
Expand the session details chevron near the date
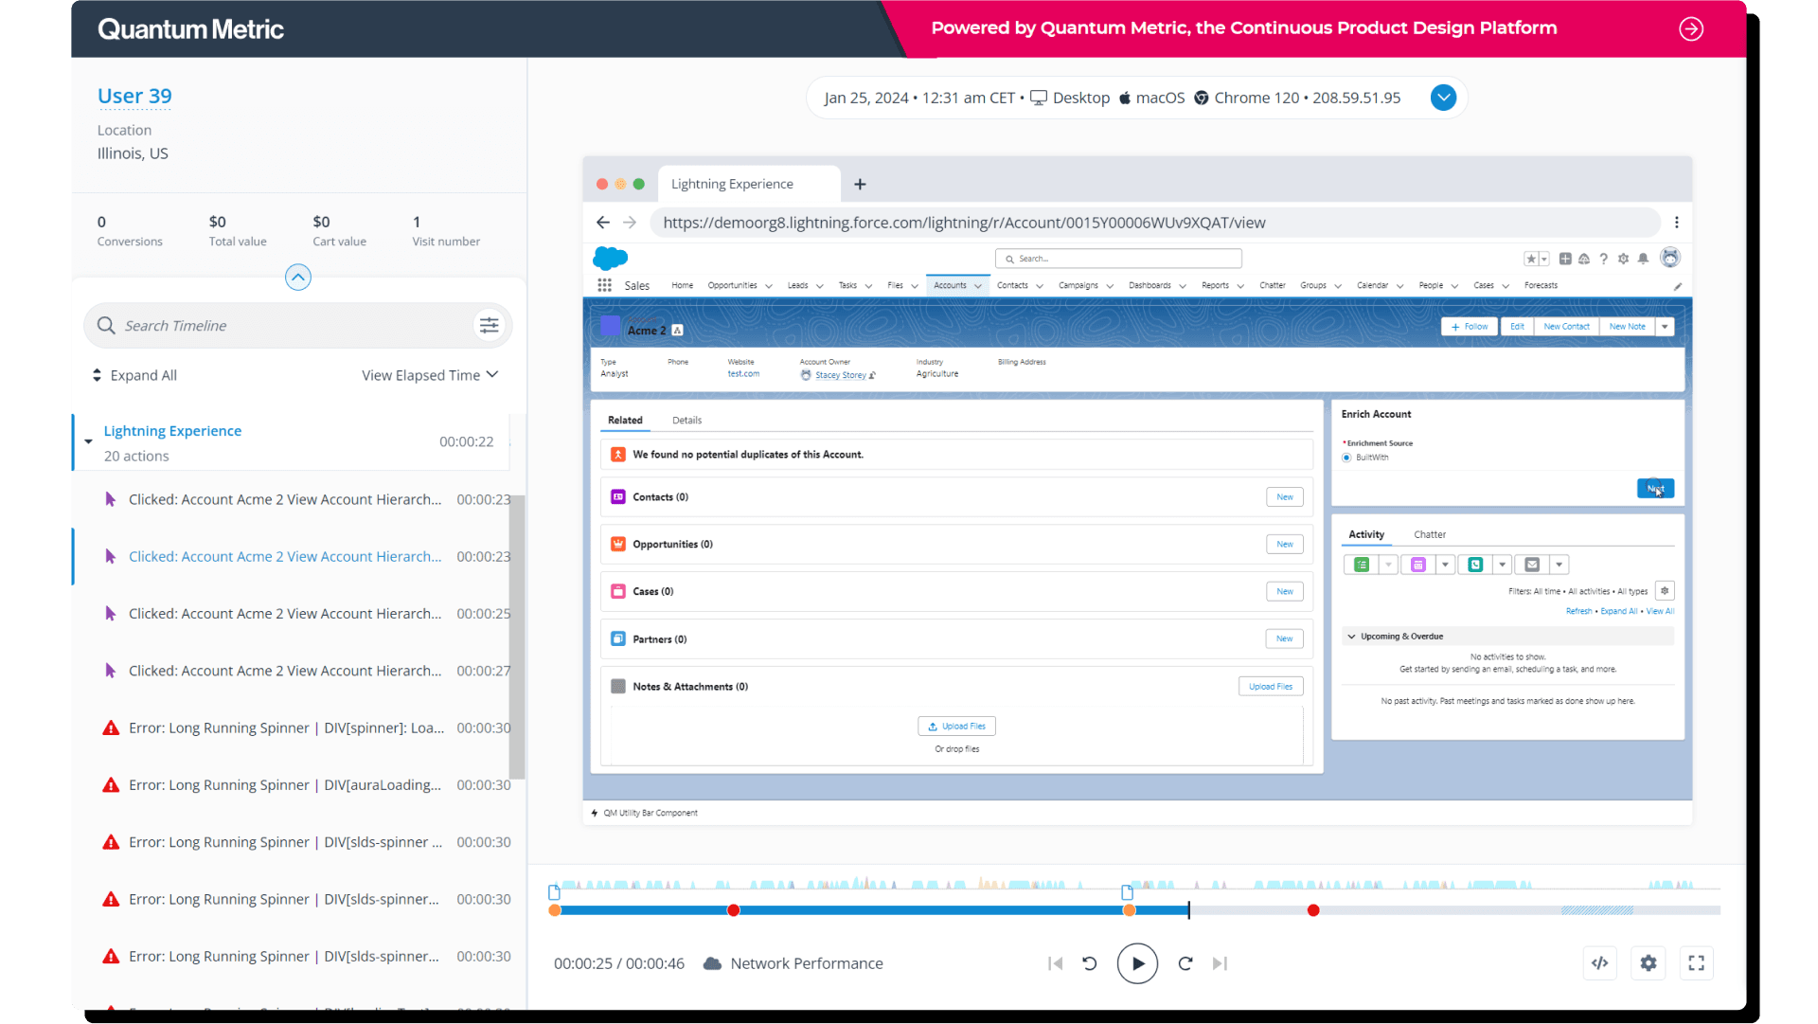(x=1443, y=98)
